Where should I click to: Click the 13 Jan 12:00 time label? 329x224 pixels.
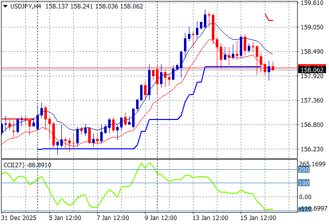pos(212,218)
